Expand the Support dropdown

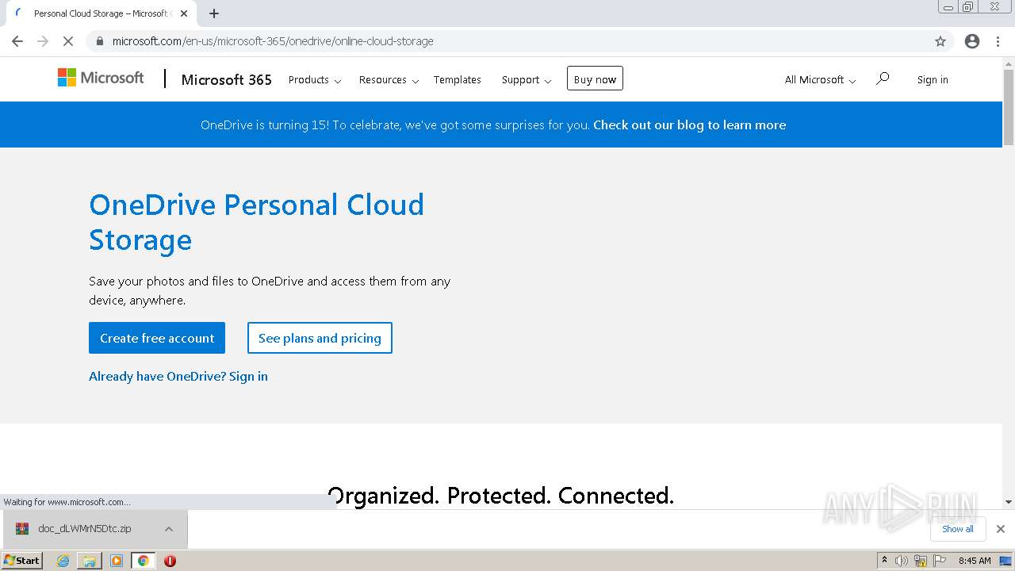[527, 79]
